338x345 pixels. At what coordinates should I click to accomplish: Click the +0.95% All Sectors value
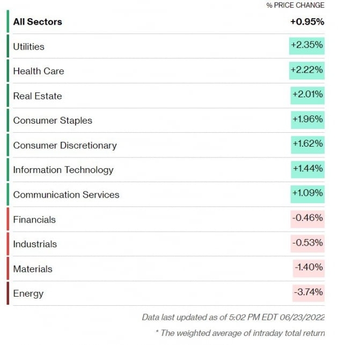click(307, 22)
